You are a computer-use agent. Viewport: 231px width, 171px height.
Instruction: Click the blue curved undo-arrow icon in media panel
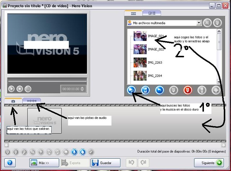(160, 90)
